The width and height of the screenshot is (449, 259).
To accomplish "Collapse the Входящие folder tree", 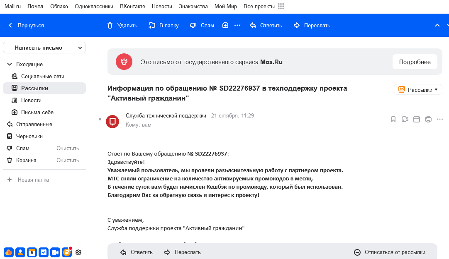I will [x=10, y=64].
